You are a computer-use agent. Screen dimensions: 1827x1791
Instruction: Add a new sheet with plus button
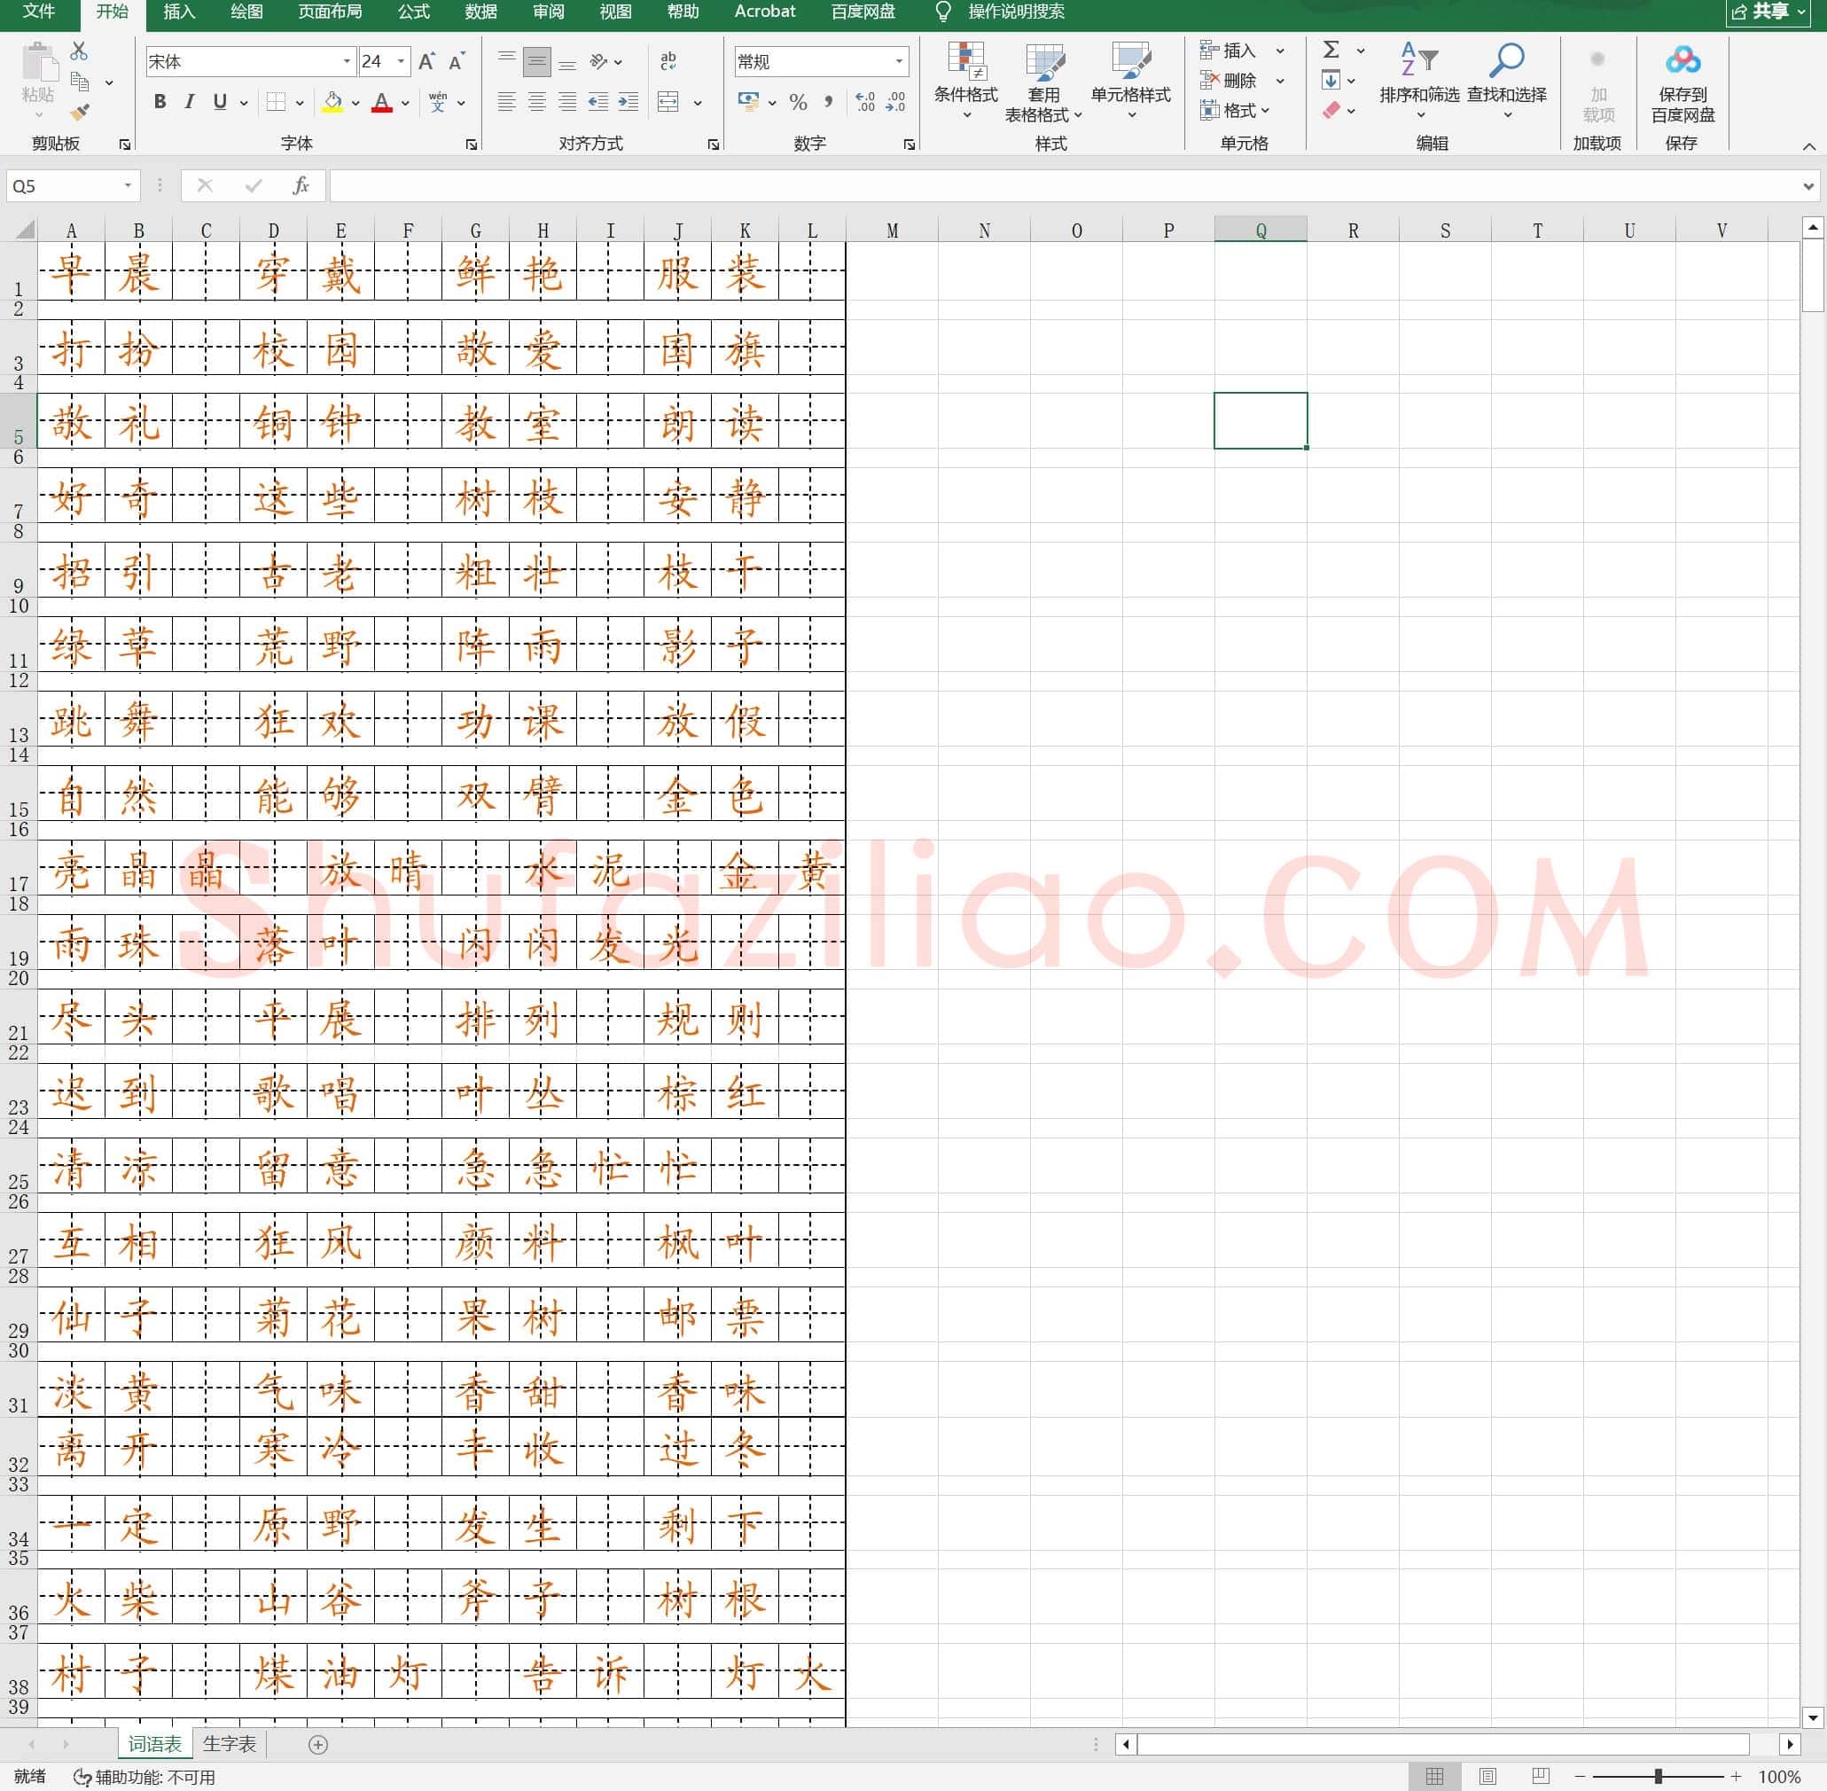[x=319, y=1745]
